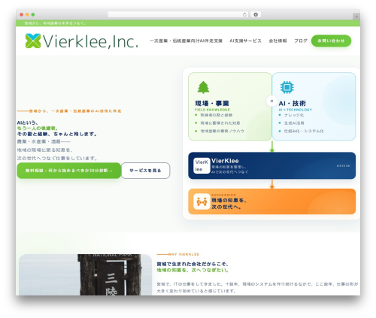The image size is (376, 318).
Task: Click the green お問い合わせ contact button
Action: click(x=331, y=41)
